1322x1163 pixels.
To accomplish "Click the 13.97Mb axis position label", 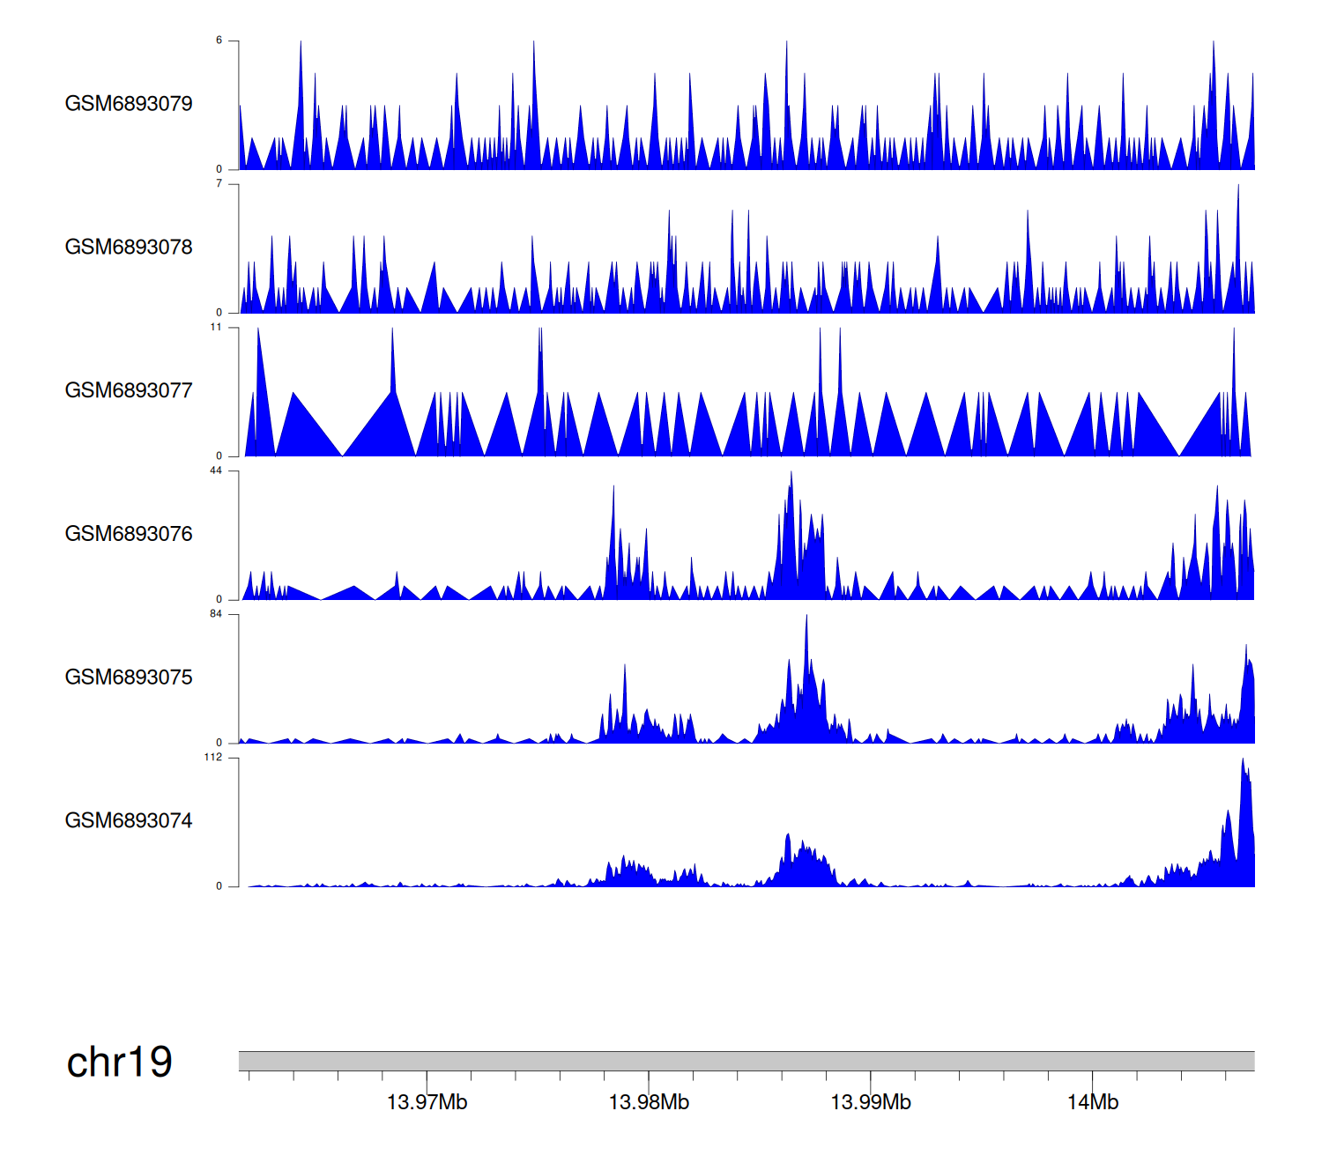I will [427, 1102].
